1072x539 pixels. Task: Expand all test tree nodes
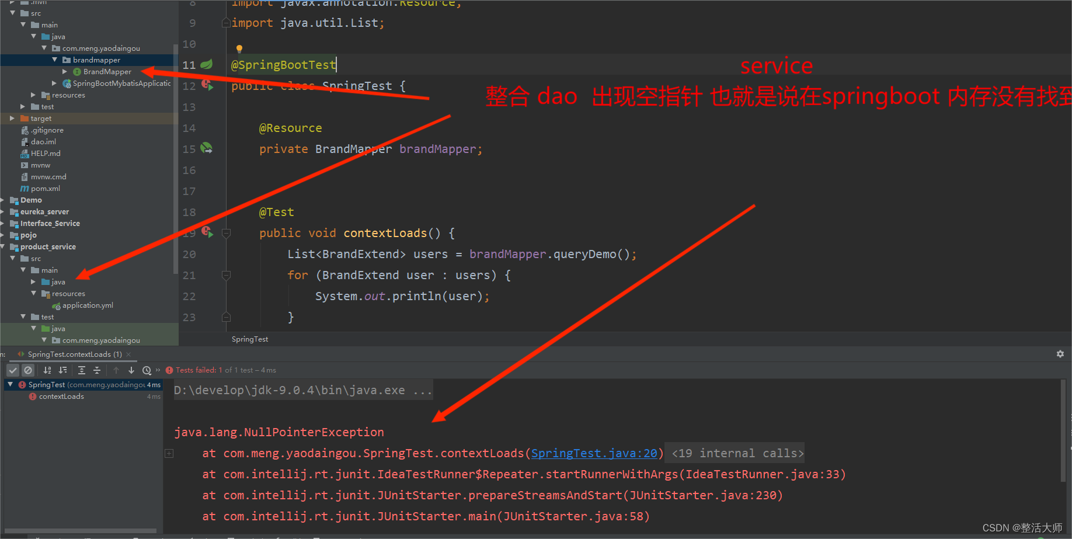click(x=82, y=370)
